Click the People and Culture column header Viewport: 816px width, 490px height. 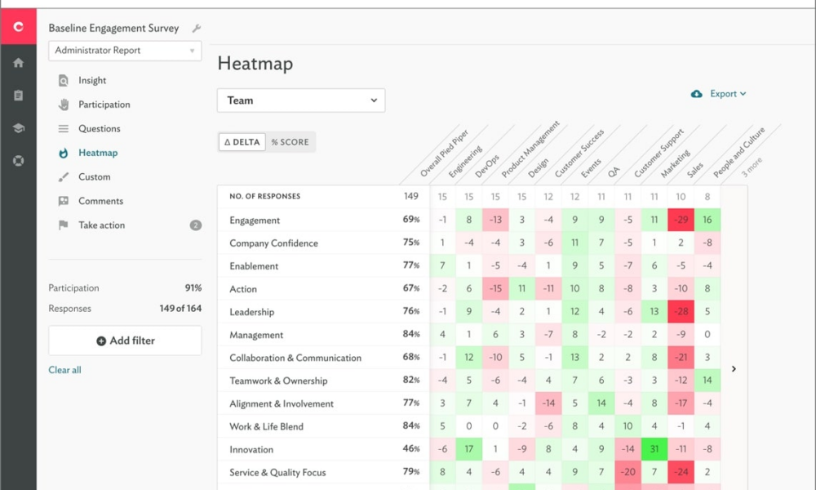tap(739, 152)
